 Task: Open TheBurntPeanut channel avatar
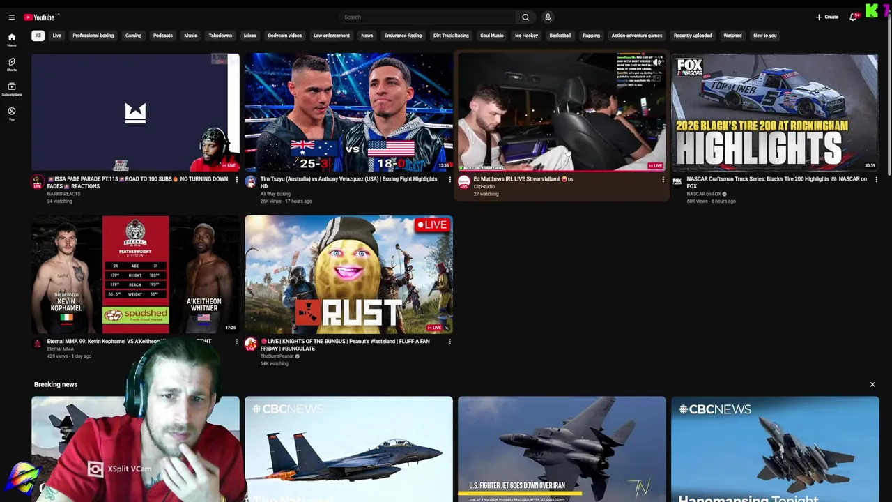tap(250, 344)
